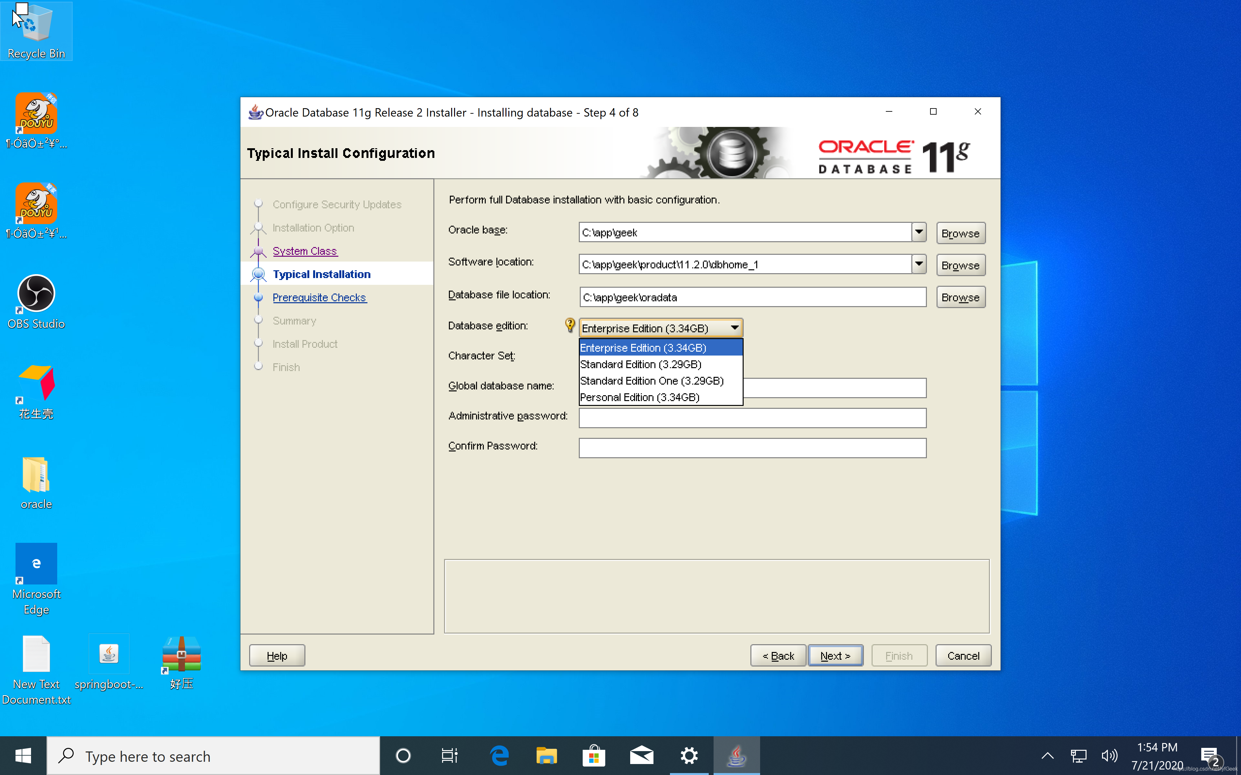Select Standard Edition (3.29GB) option
The height and width of the screenshot is (775, 1241).
[x=661, y=364]
